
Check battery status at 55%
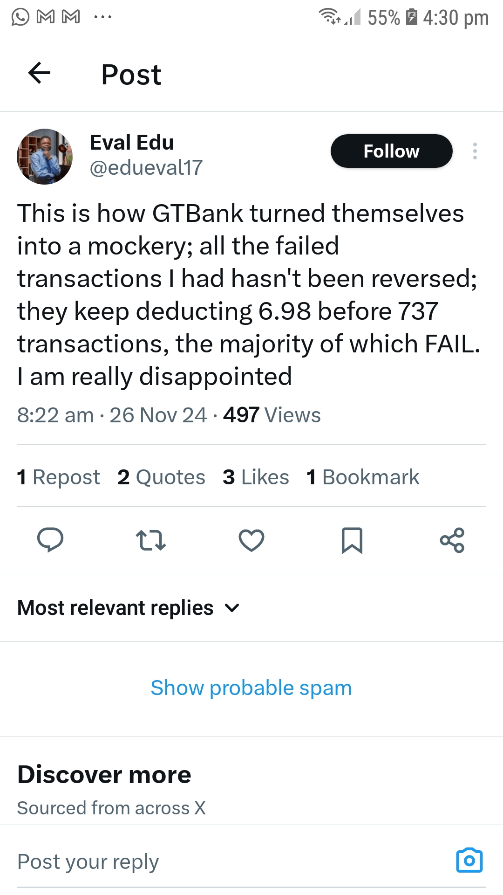click(x=383, y=17)
